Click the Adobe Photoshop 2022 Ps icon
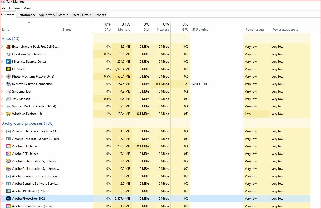This screenshot has width=321, height=209. (x=8, y=199)
